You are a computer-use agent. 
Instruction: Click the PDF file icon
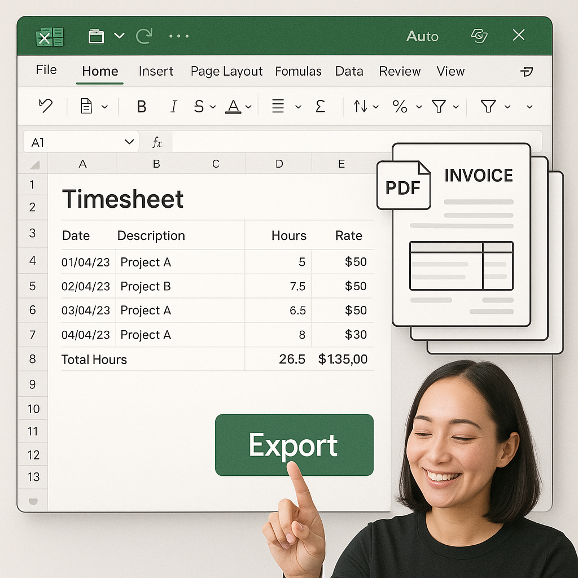[404, 185]
